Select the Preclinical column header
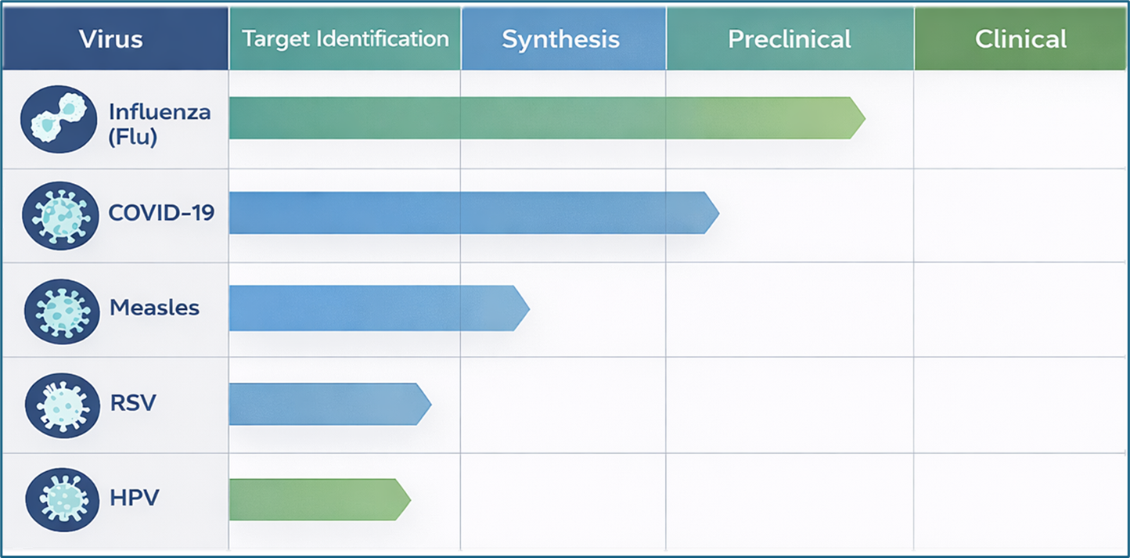Image resolution: width=1130 pixels, height=558 pixels. pyautogui.click(x=789, y=39)
